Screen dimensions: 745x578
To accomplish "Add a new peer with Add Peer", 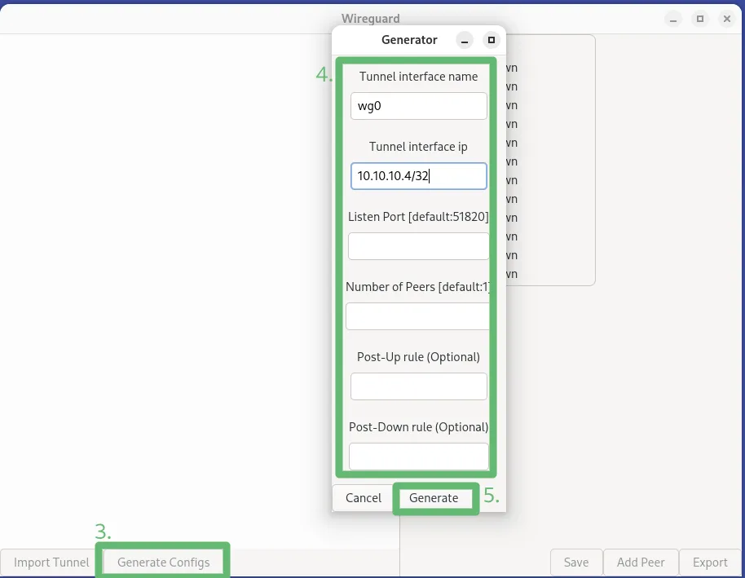I will tap(641, 563).
